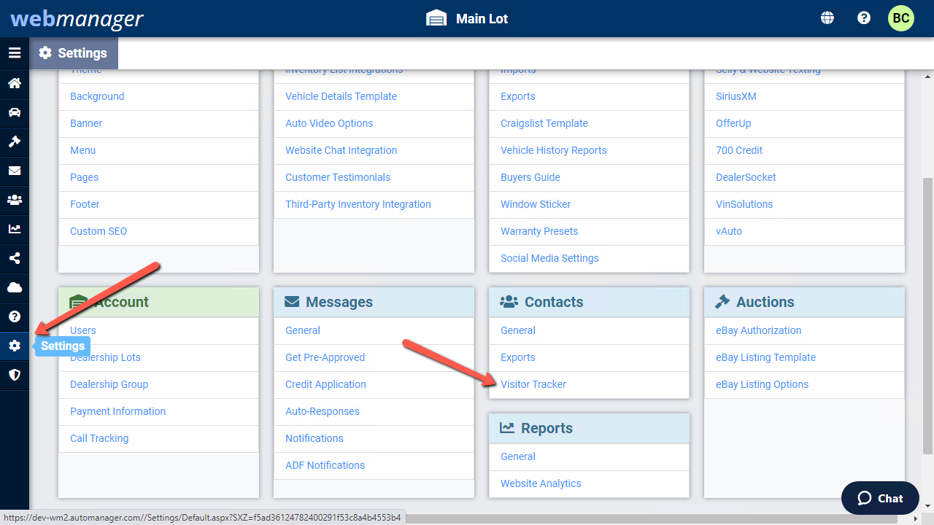Open Vehicle Details Template link
This screenshot has height=525, width=934.
(341, 96)
